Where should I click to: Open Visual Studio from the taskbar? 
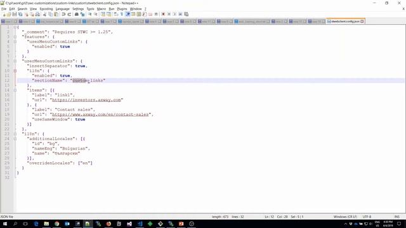click(x=129, y=224)
